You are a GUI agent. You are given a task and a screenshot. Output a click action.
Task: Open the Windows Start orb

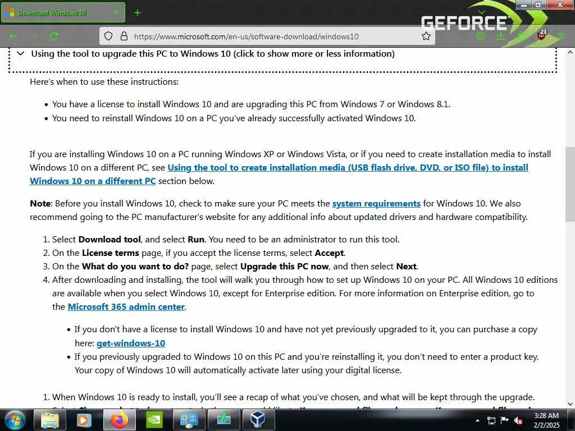pyautogui.click(x=15, y=420)
